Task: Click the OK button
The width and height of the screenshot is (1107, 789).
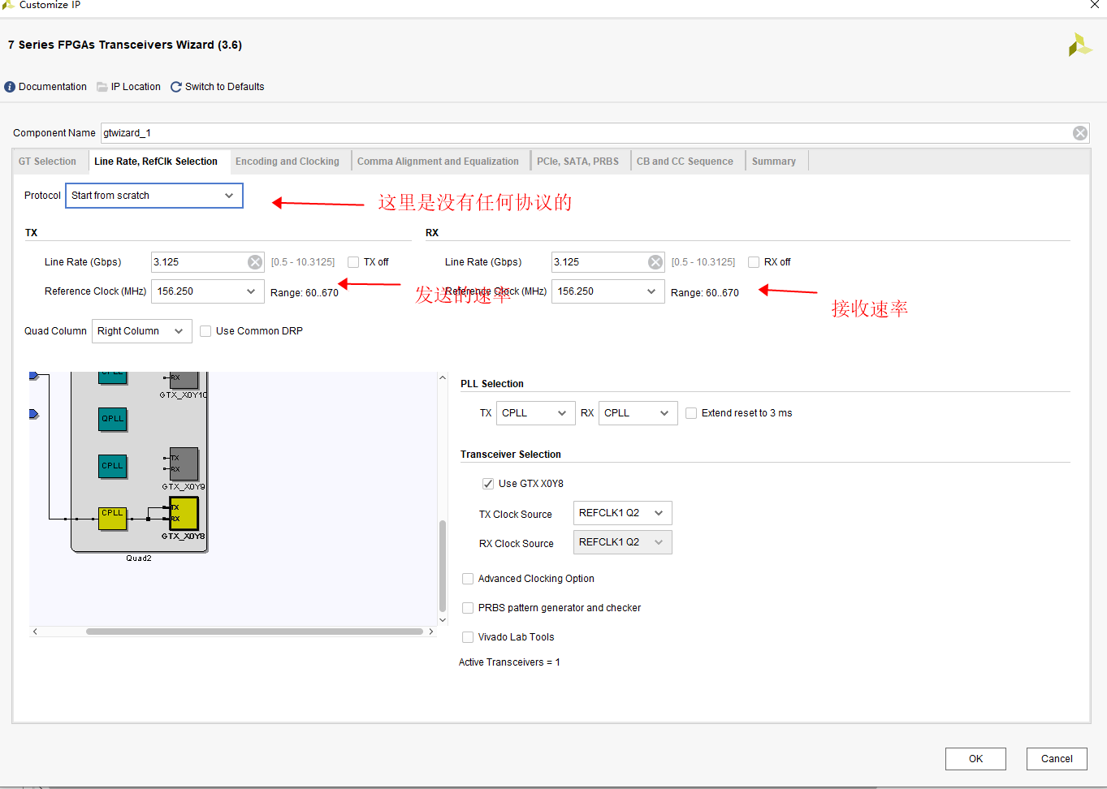Action: 975,759
